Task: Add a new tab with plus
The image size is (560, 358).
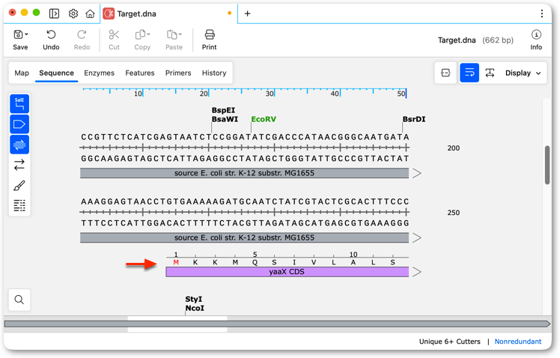Action: (247, 13)
